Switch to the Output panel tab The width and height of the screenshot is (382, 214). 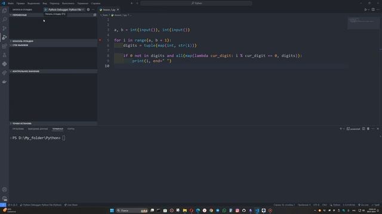(38, 129)
